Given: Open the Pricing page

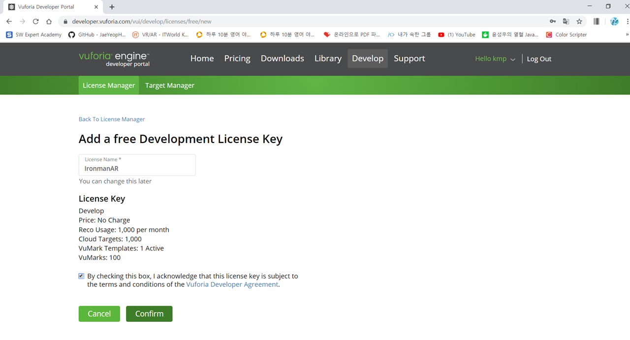Looking at the screenshot, I should coord(237,58).
